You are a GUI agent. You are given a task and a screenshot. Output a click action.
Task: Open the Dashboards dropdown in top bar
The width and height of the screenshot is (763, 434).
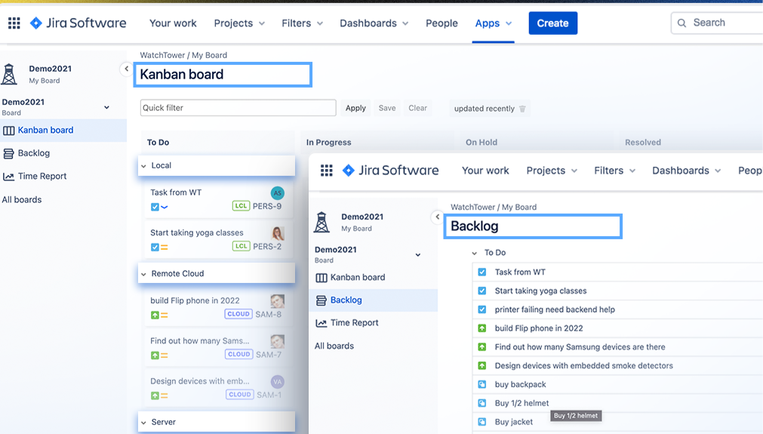[x=374, y=23]
